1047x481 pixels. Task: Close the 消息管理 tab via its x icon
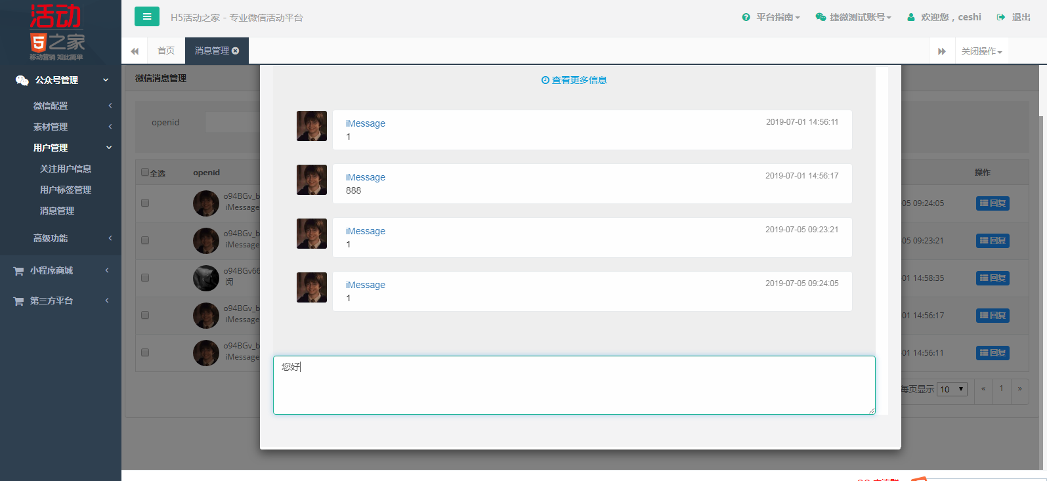click(x=236, y=51)
